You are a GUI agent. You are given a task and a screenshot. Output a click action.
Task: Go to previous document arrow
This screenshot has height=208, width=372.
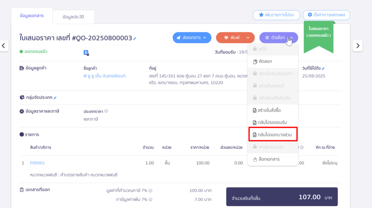click(4, 45)
